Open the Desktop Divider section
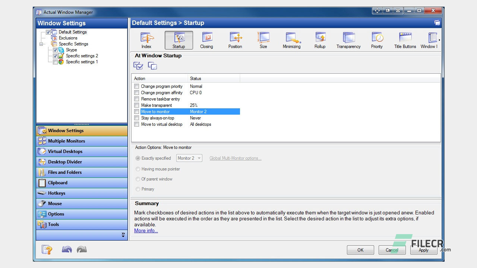 coord(82,162)
